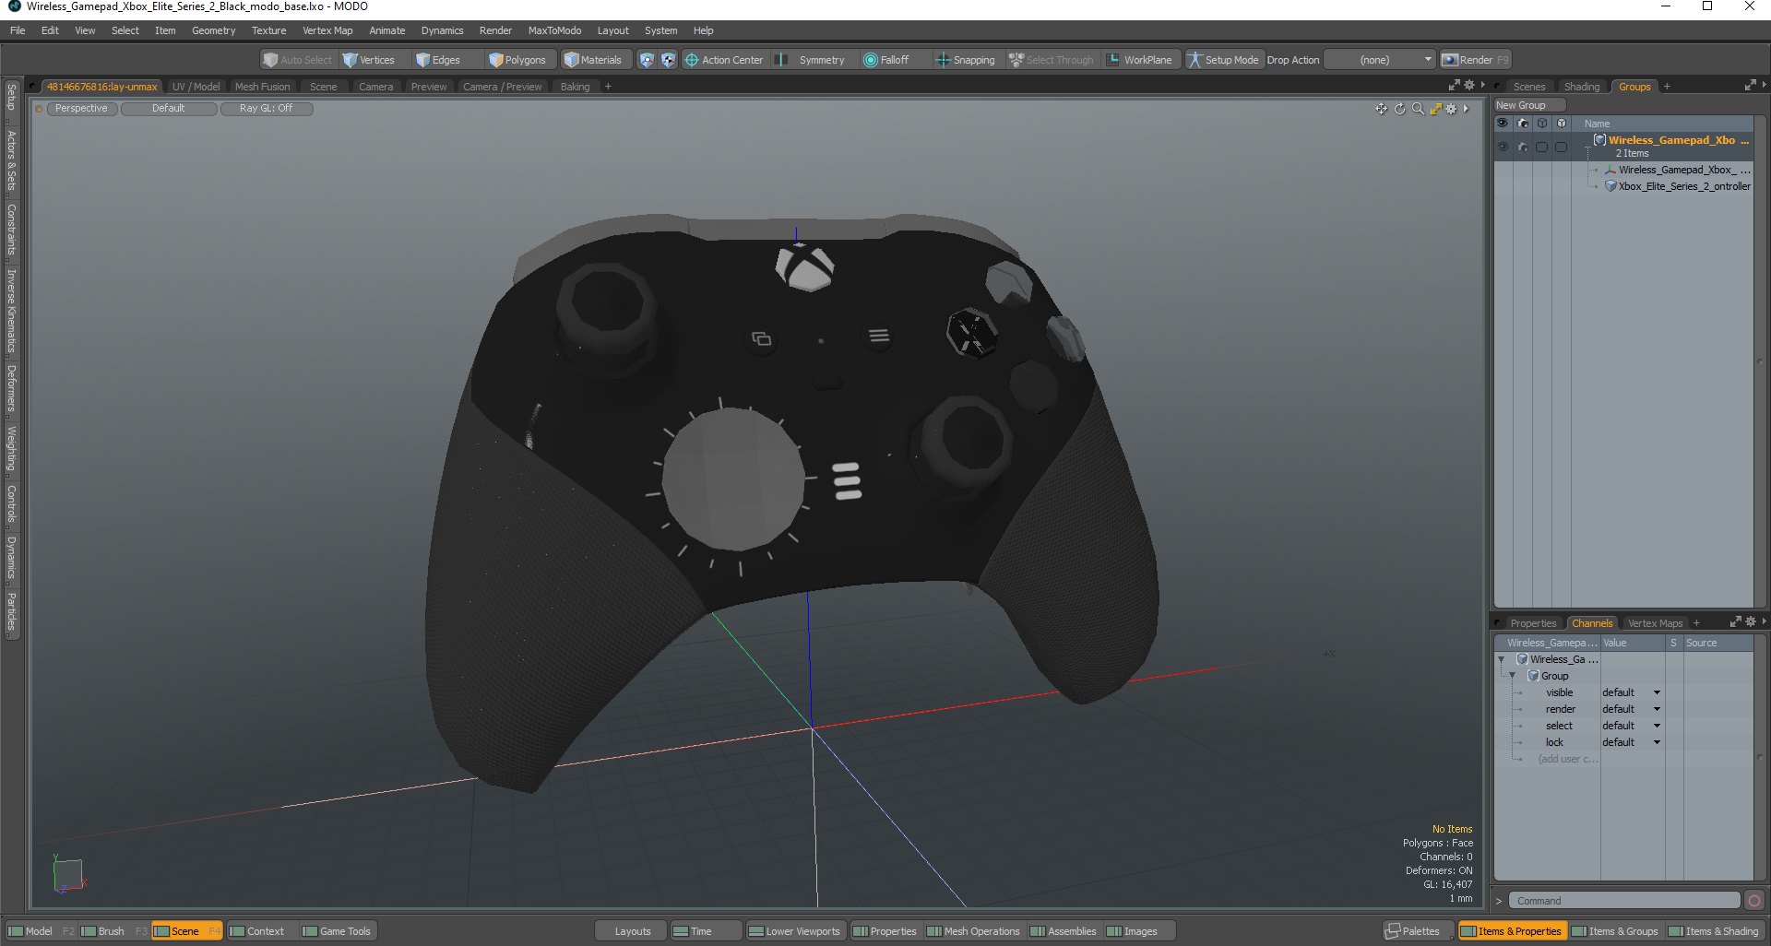Switch to the Mesh Fusion tab
This screenshot has height=946, width=1771.
pos(262,87)
